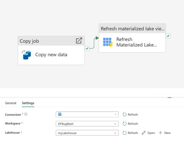Select the Copy new data database icon
The width and height of the screenshot is (184, 144).
27,55
